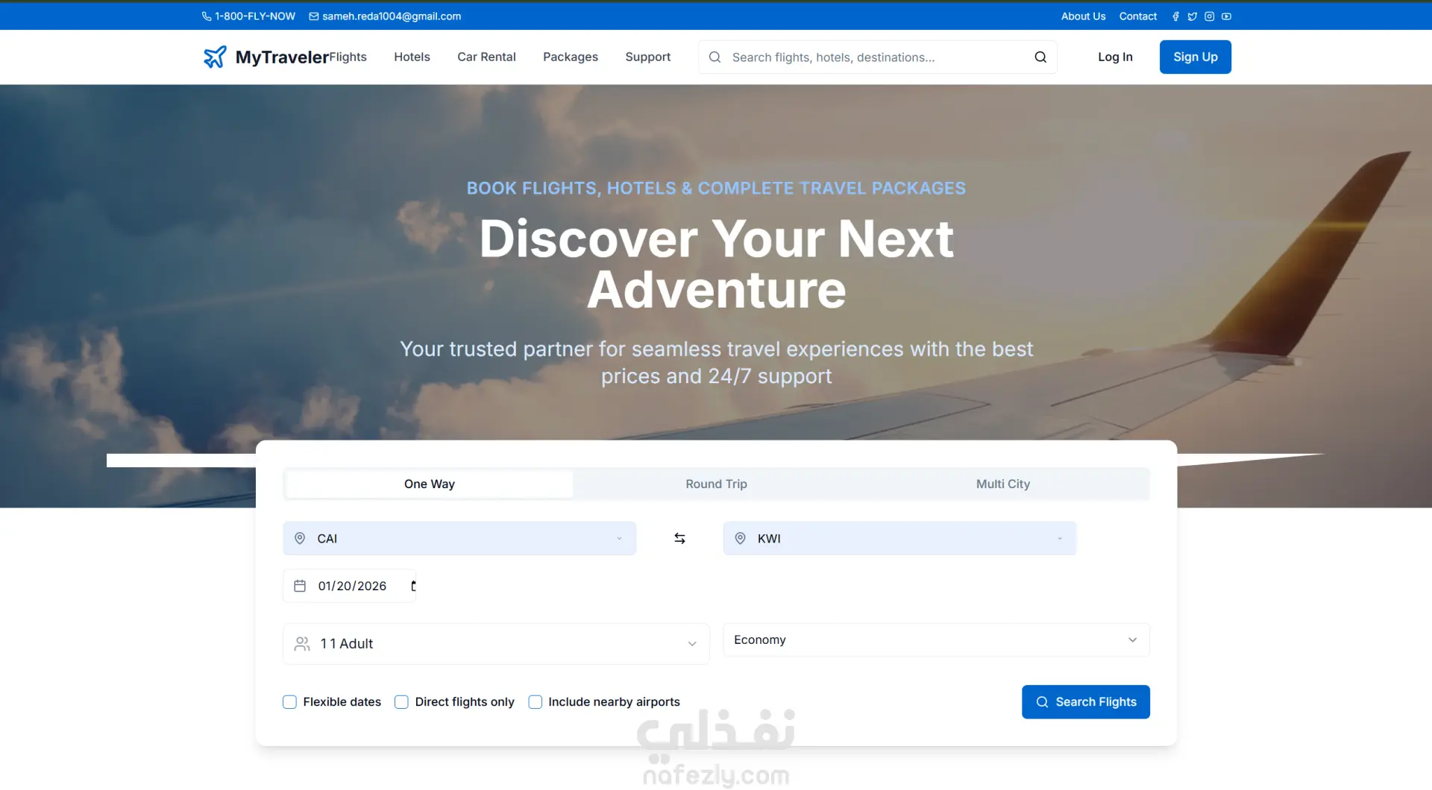
Task: Click the MyTraveler airplane logo icon
Action: tap(215, 57)
